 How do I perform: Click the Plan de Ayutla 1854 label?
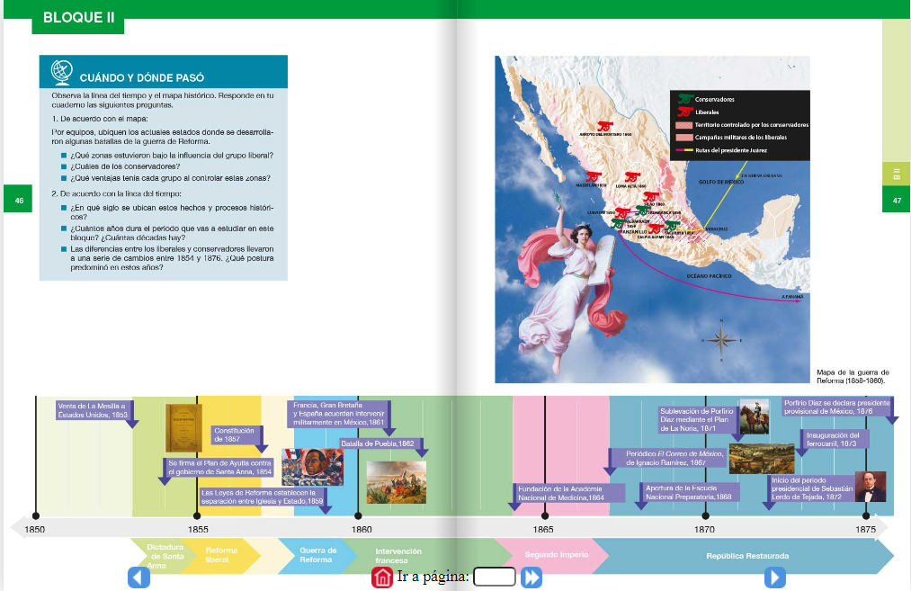(x=219, y=467)
